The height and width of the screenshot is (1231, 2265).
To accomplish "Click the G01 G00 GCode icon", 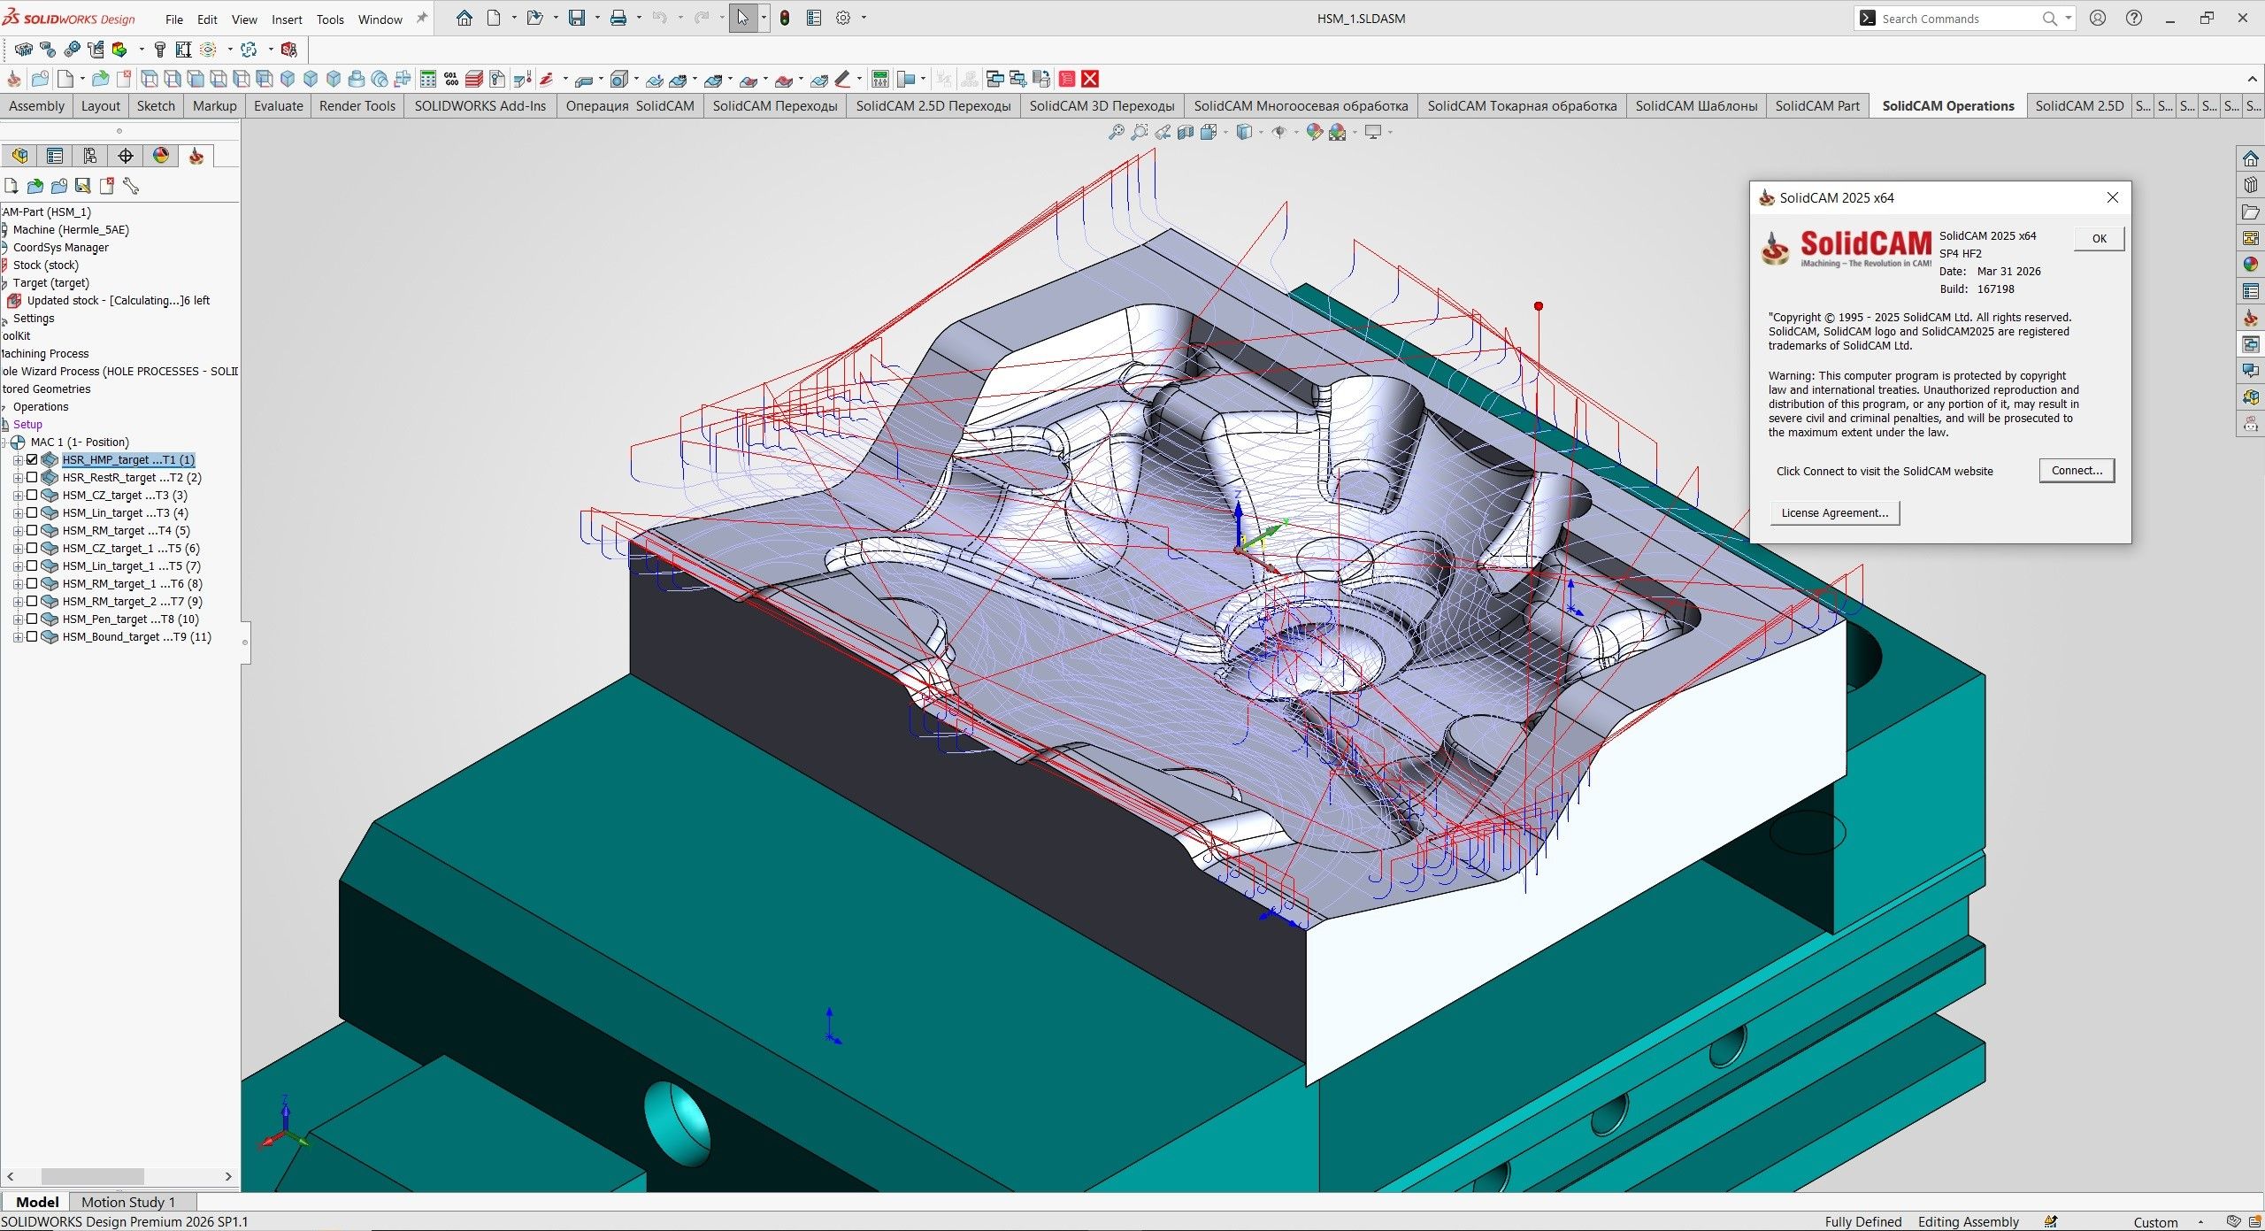I will [x=451, y=79].
